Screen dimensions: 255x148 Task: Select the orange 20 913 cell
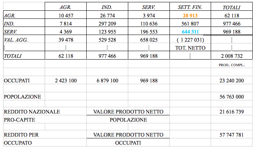190,16
